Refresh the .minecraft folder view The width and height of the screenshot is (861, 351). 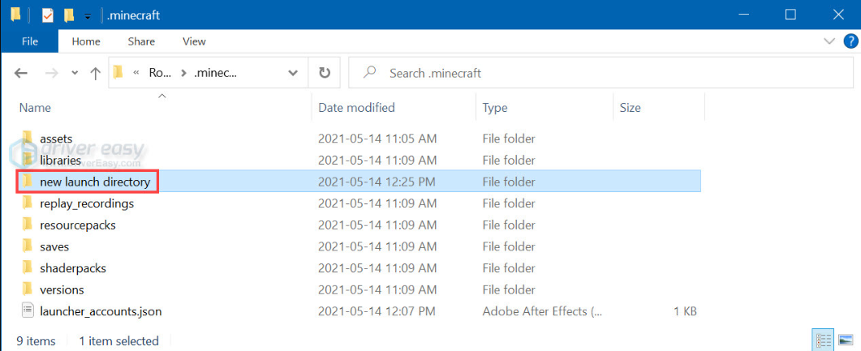(325, 73)
